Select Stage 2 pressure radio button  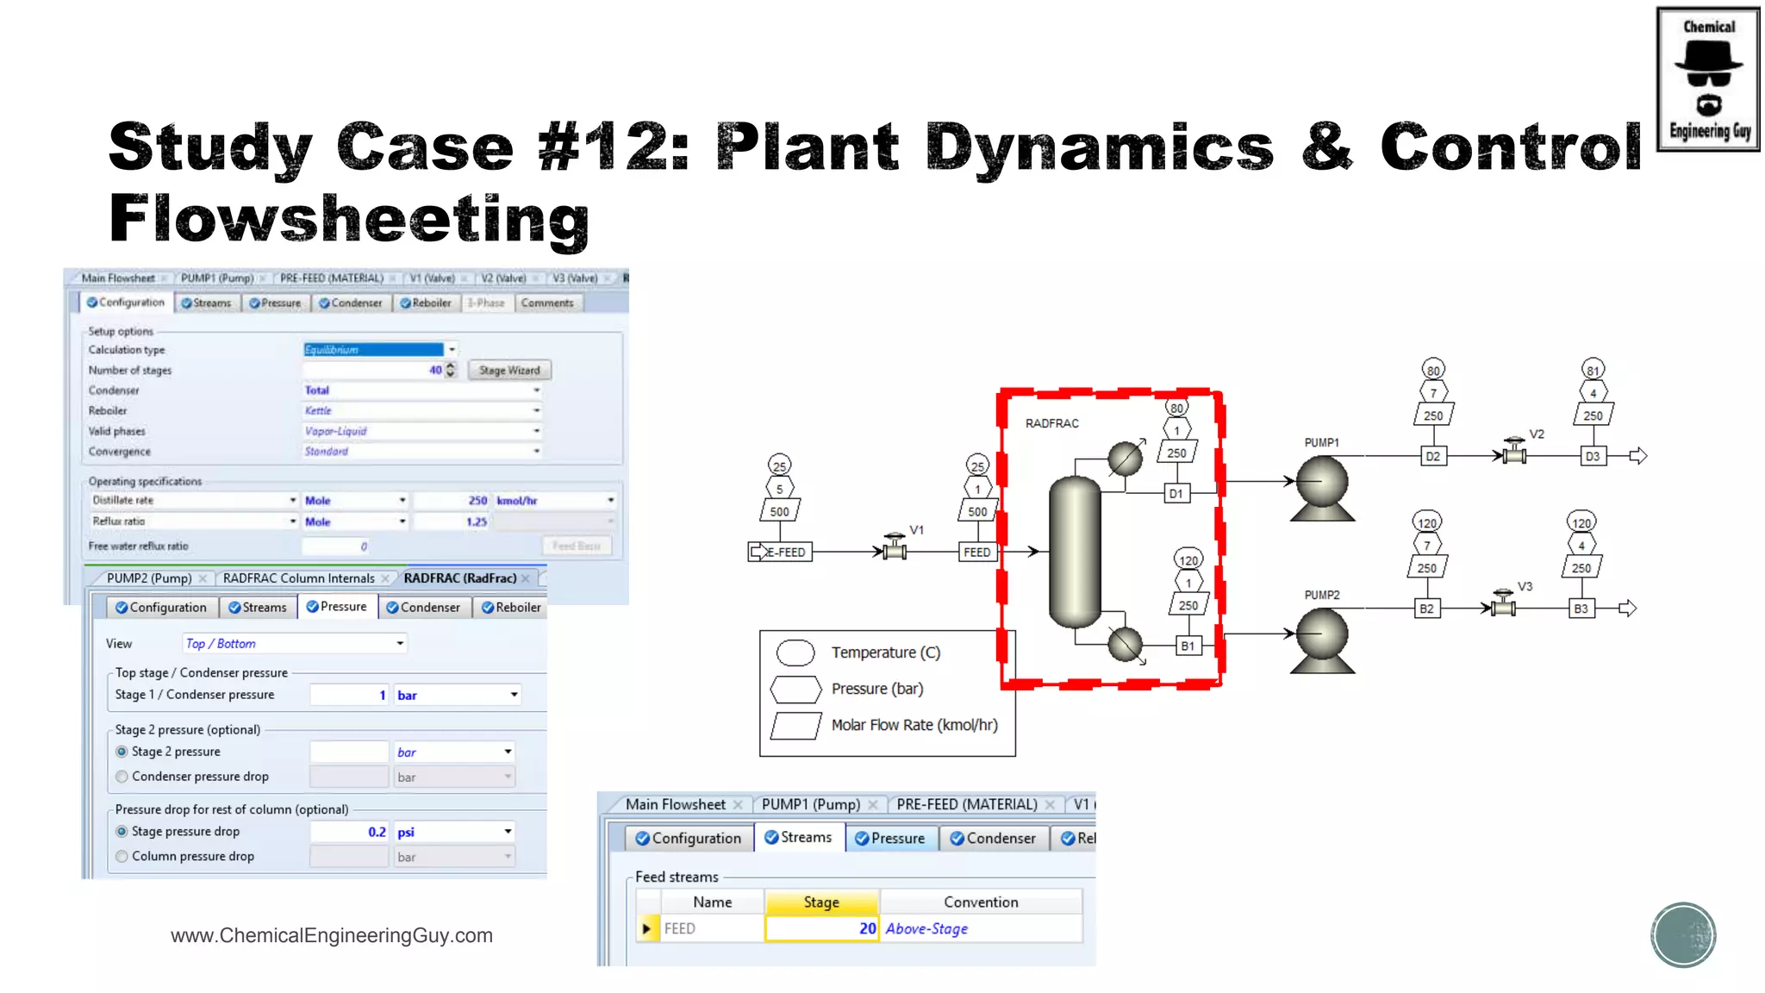[122, 752]
